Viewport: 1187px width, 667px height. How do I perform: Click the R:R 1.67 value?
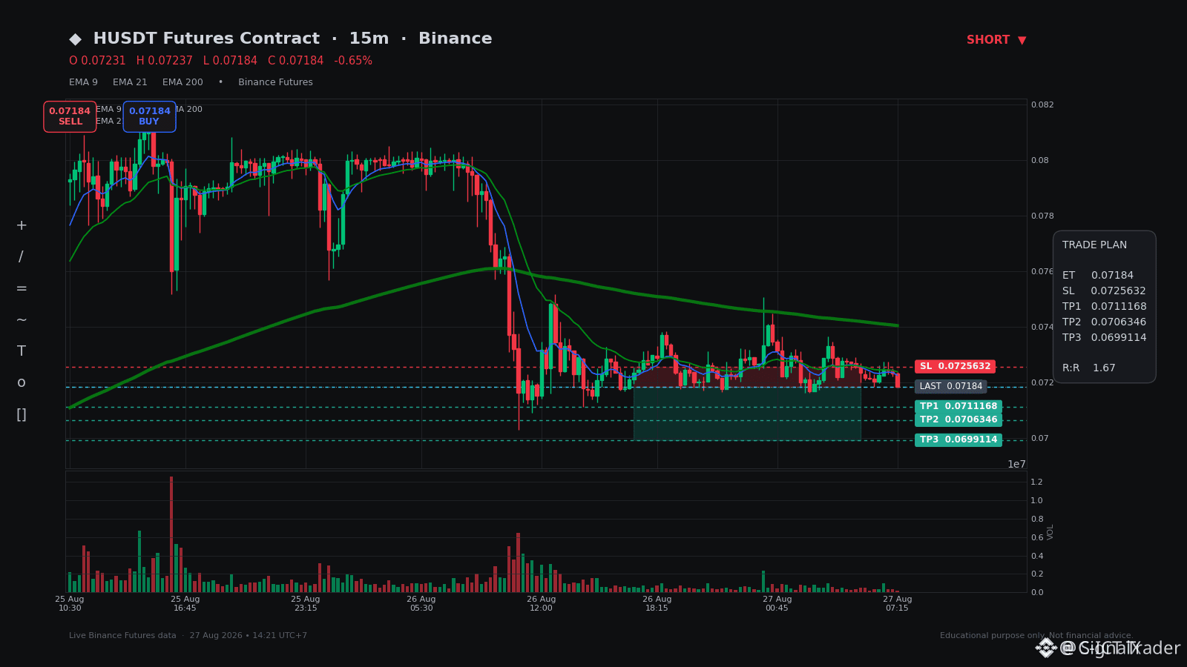coord(1104,368)
